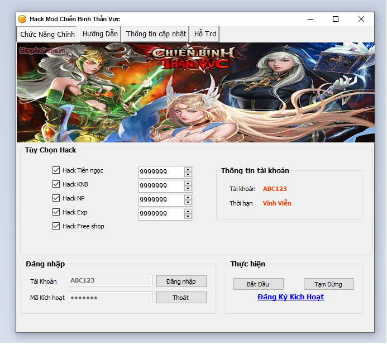
Task: Toggle the Hack Exp checkbox
Action: (x=56, y=212)
